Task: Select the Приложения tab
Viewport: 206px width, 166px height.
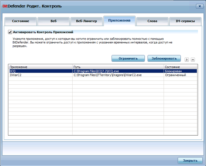Action: pos(119,21)
